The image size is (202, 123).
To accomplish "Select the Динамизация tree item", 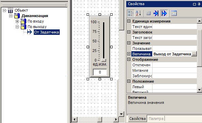I will coord(35,16).
